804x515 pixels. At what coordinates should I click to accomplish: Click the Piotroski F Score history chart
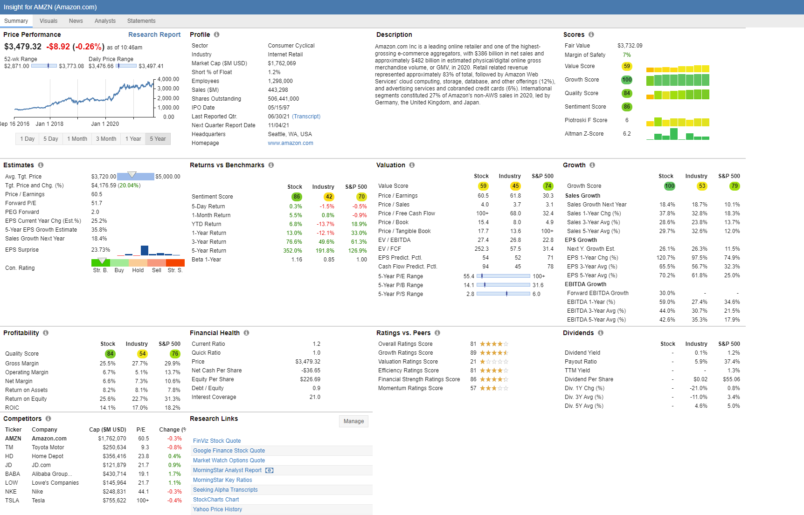click(678, 122)
